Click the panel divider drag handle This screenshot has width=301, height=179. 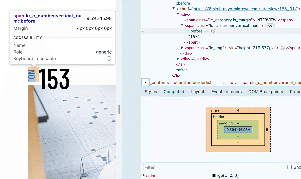[119, 109]
